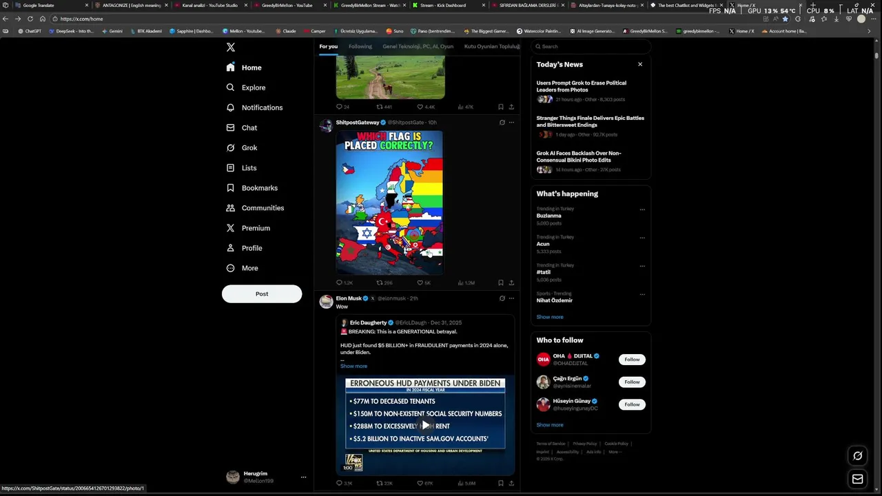Follow Çağrı Ergün
The height and width of the screenshot is (496, 882).
[x=632, y=382]
